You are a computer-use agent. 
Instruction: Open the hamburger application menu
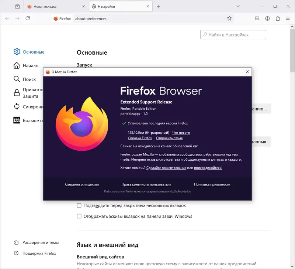[x=288, y=18]
